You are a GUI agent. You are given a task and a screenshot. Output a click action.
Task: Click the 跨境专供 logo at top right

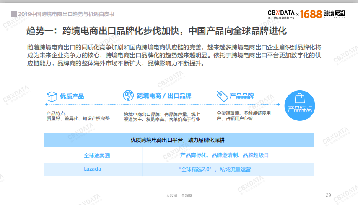click(334, 14)
